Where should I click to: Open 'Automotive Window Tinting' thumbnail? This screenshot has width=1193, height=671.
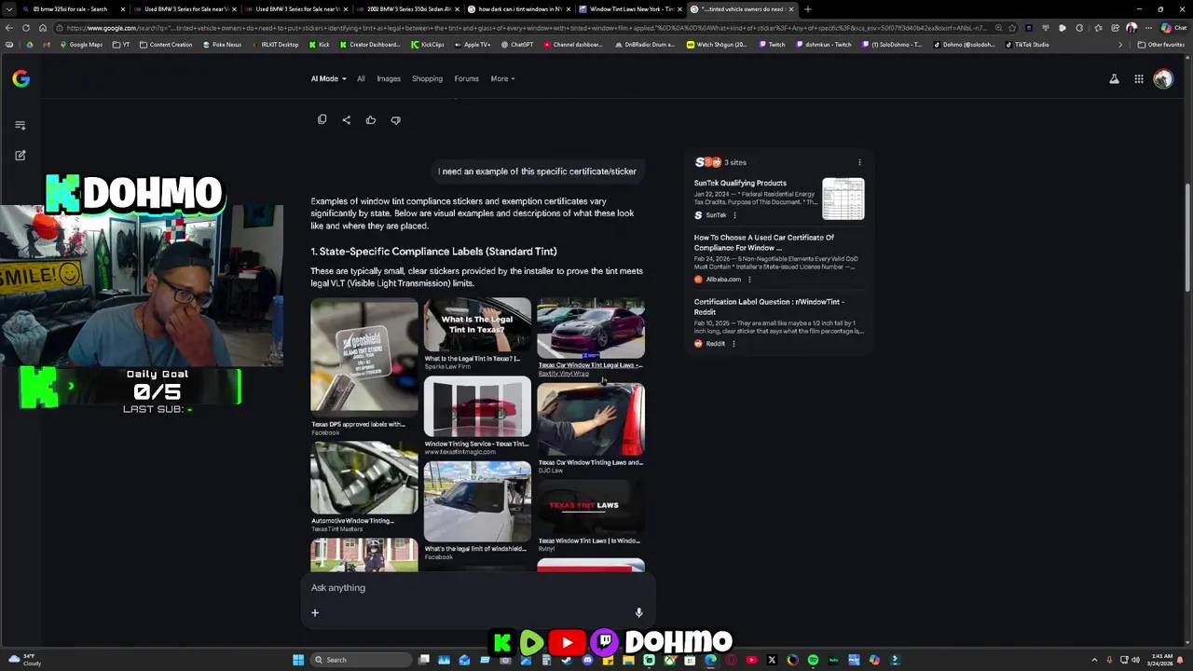pos(364,478)
